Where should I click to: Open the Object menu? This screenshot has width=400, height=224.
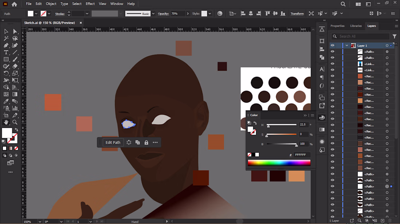coord(51,4)
